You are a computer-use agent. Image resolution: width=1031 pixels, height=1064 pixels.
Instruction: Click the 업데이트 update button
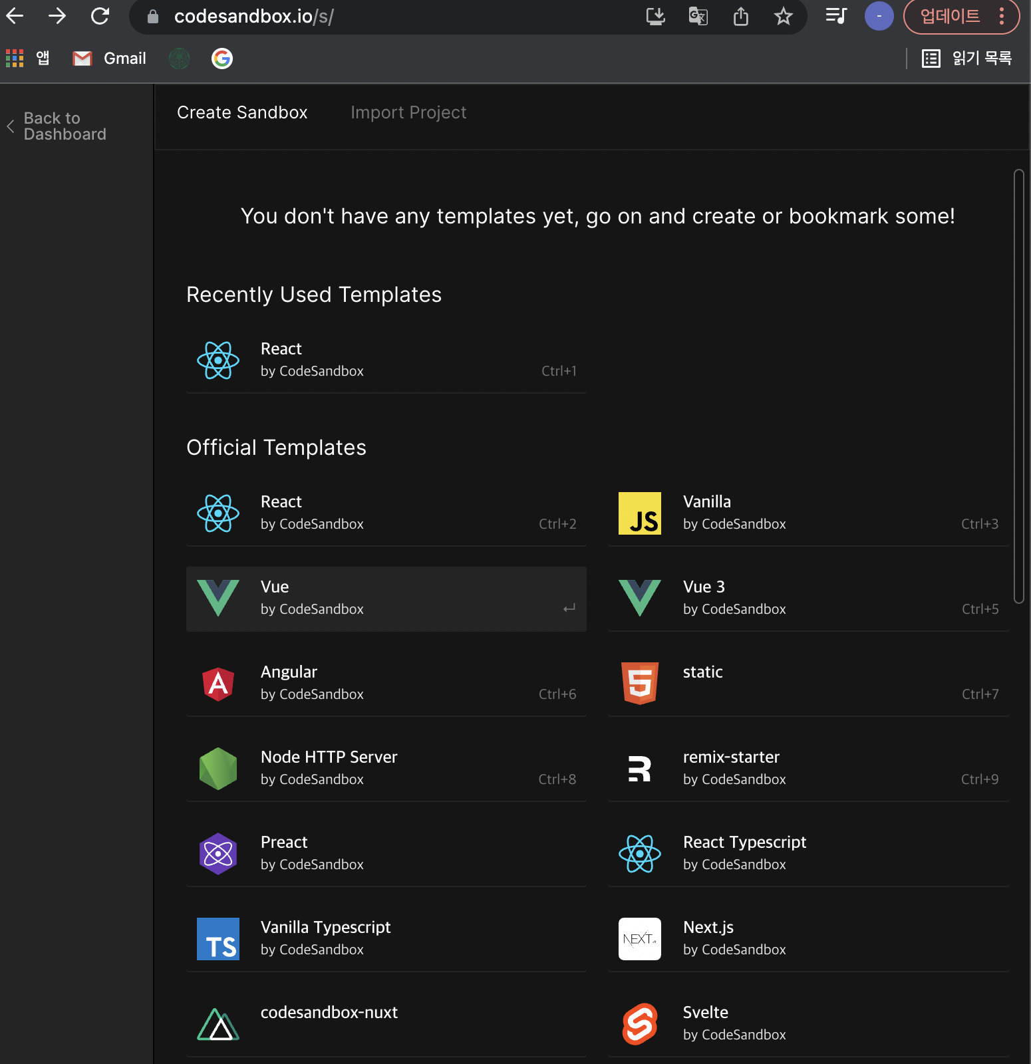coord(961,16)
